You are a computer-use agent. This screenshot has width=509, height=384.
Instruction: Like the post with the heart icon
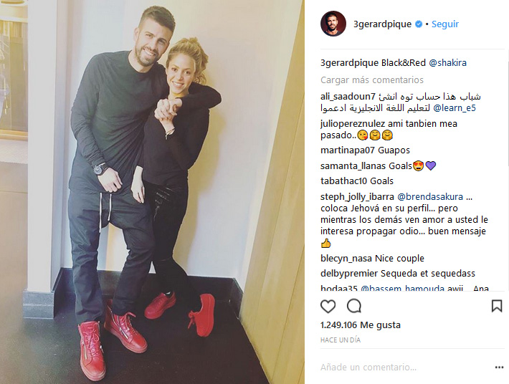click(x=328, y=306)
